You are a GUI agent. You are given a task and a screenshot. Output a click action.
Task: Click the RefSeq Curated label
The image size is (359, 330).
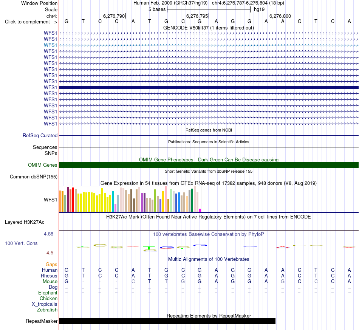pyautogui.click(x=40, y=136)
